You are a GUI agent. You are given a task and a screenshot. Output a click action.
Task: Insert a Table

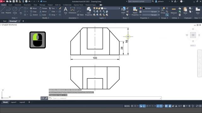pos(80,15)
